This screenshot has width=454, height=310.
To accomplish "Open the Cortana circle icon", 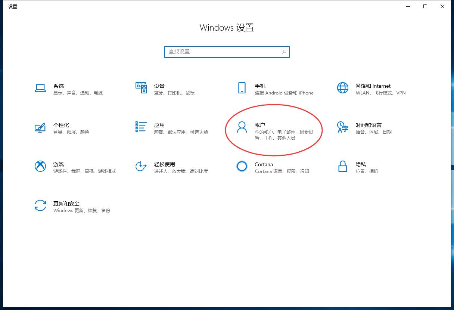I will tap(242, 166).
